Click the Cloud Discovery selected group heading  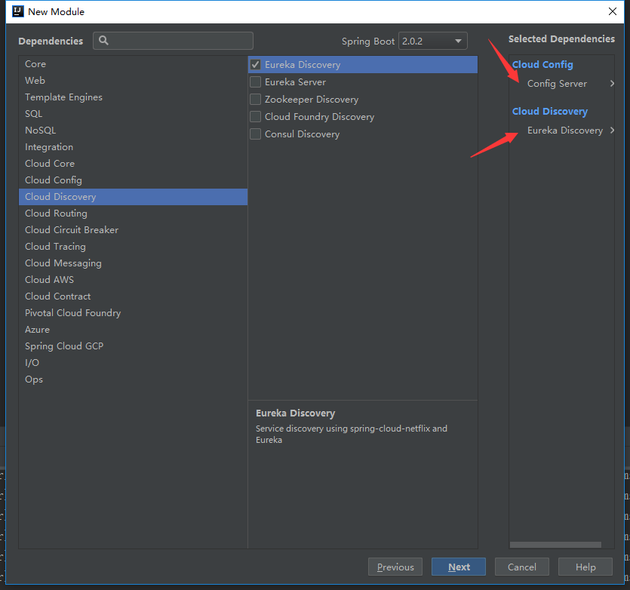point(549,112)
